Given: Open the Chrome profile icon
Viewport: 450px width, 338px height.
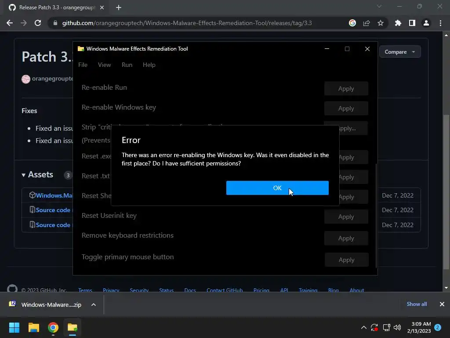Looking at the screenshot, I should (426, 23).
